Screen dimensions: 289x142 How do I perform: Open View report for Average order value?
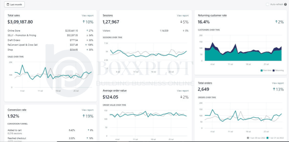click(x=183, y=91)
